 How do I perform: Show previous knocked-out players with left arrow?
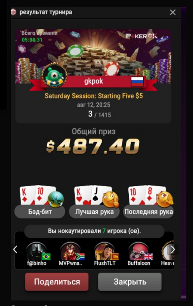pyautogui.click(x=15, y=250)
